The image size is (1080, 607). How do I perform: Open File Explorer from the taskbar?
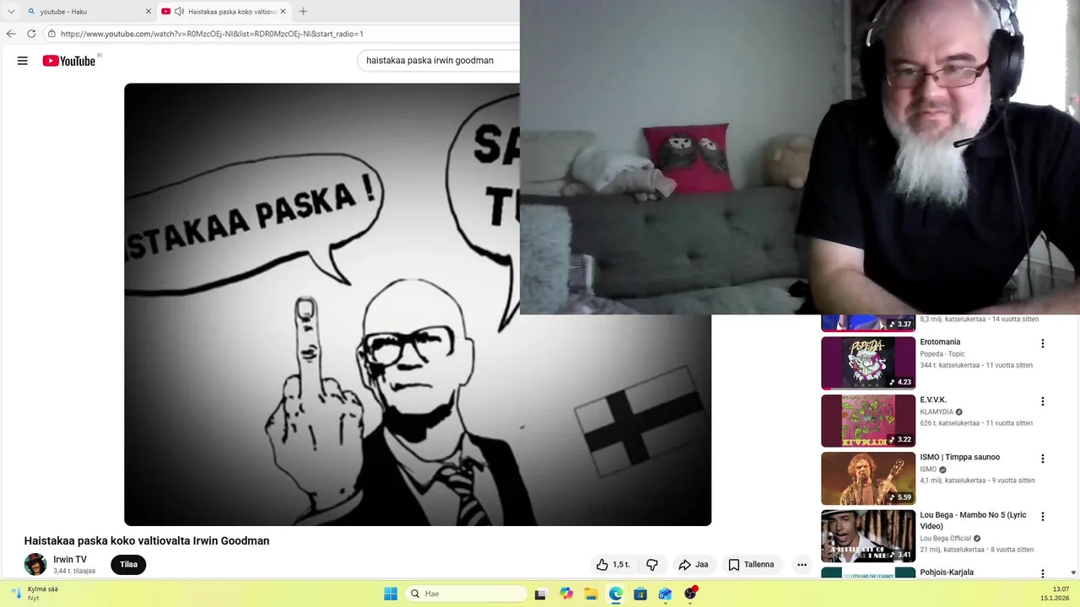tap(591, 594)
